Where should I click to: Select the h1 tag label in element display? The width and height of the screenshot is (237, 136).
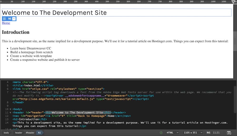tap(10, 19)
